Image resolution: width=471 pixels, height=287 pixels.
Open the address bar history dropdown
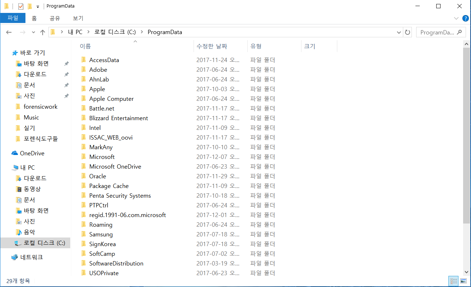(399, 32)
